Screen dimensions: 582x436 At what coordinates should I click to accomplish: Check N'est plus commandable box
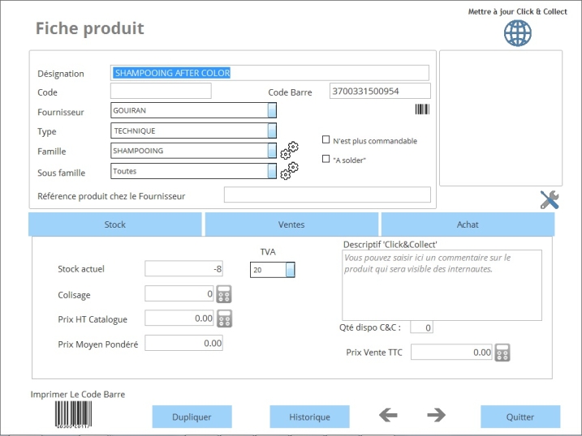coord(325,139)
